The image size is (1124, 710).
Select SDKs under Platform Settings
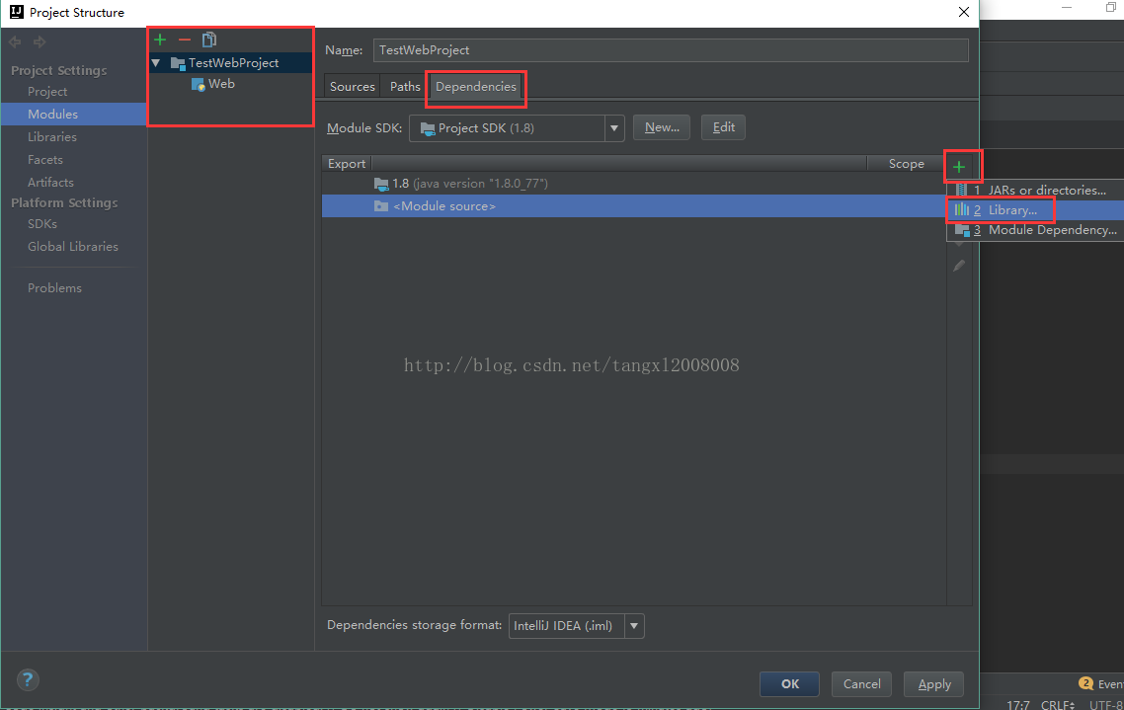[42, 223]
